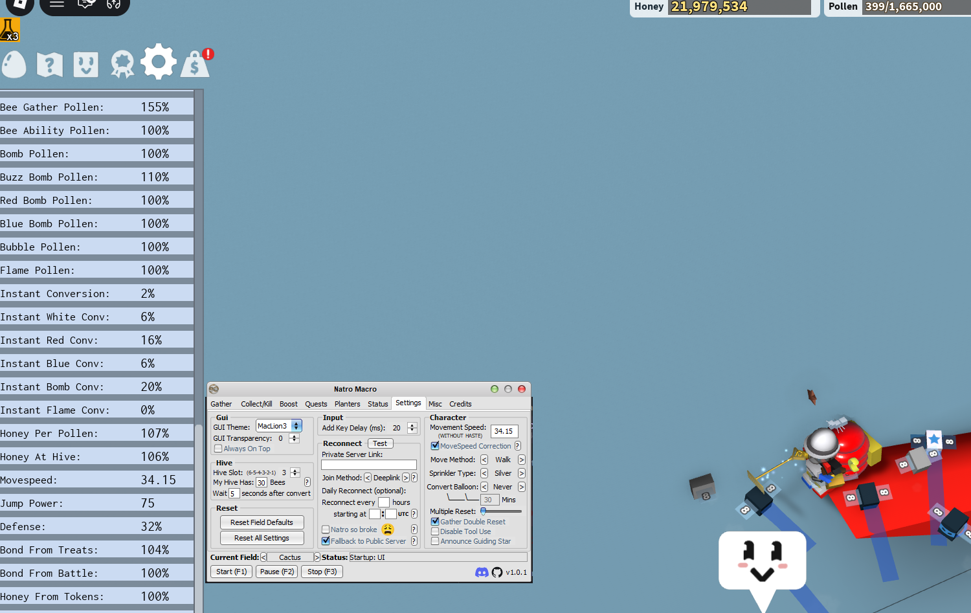Switch to the Gather tab

(x=221, y=404)
